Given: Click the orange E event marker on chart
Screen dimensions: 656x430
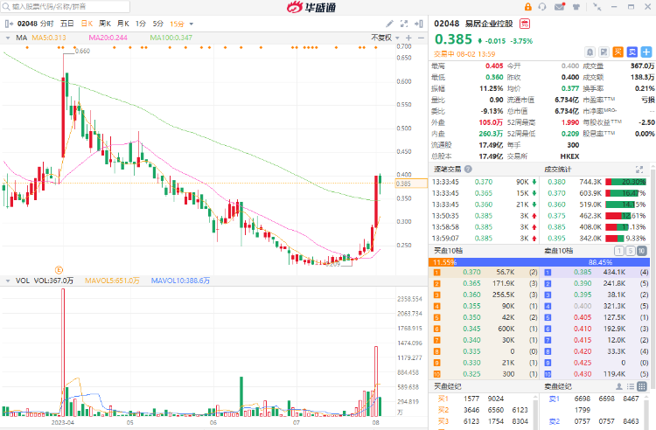Looking at the screenshot, I should (59, 270).
